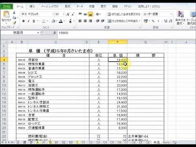Open underline style dropdown arrow
This screenshot has height=147, width=196.
(37, 21)
